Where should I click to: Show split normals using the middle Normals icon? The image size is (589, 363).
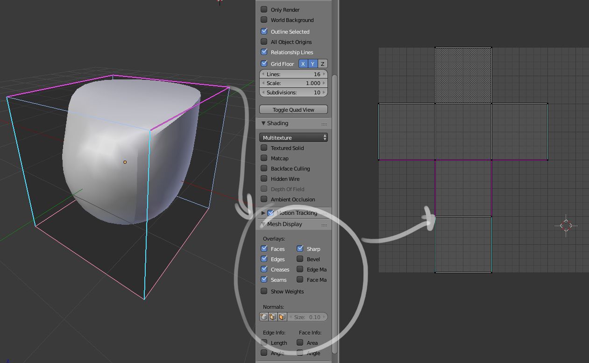pyautogui.click(x=273, y=317)
